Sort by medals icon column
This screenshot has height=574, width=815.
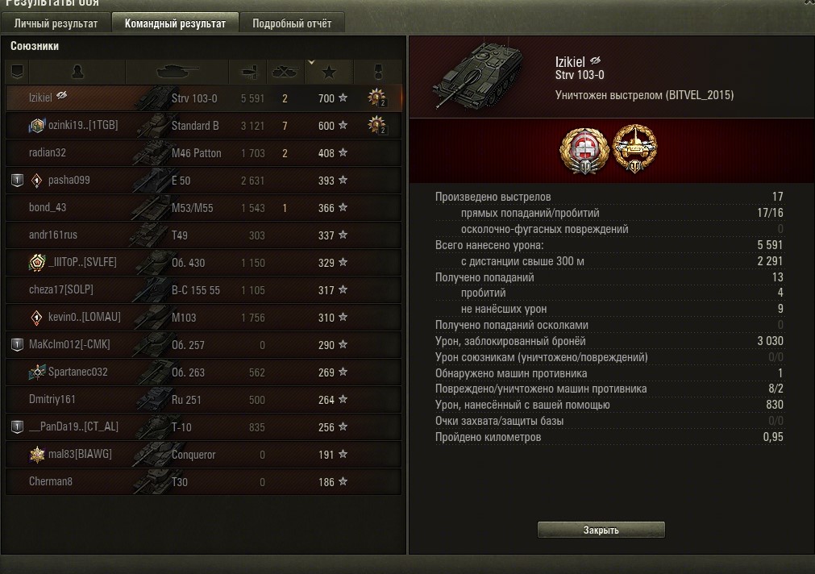(378, 72)
